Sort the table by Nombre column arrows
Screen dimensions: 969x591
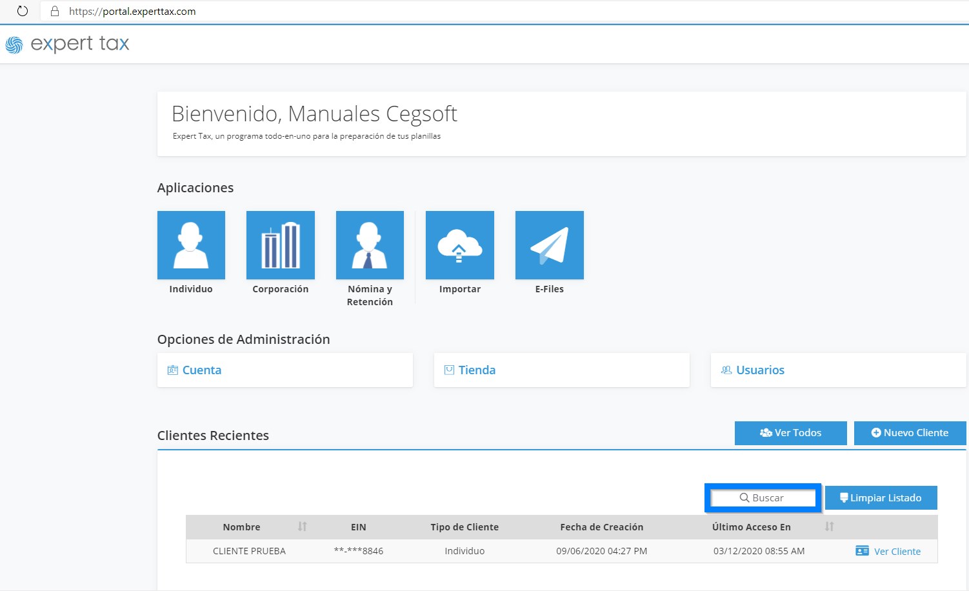[302, 526]
